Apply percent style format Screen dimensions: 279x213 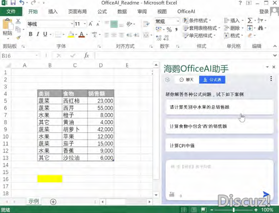pyautogui.click(x=169, y=29)
